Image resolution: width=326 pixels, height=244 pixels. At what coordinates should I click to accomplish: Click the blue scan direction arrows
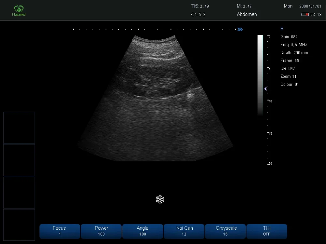[x=240, y=29]
